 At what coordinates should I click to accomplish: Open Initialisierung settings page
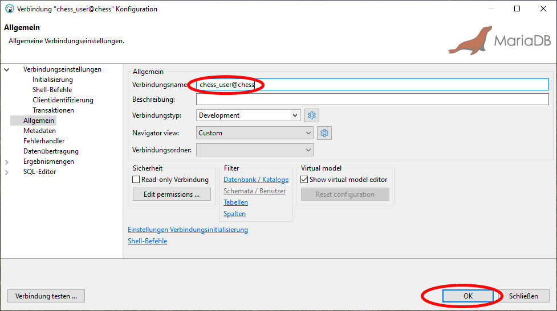pyautogui.click(x=52, y=80)
